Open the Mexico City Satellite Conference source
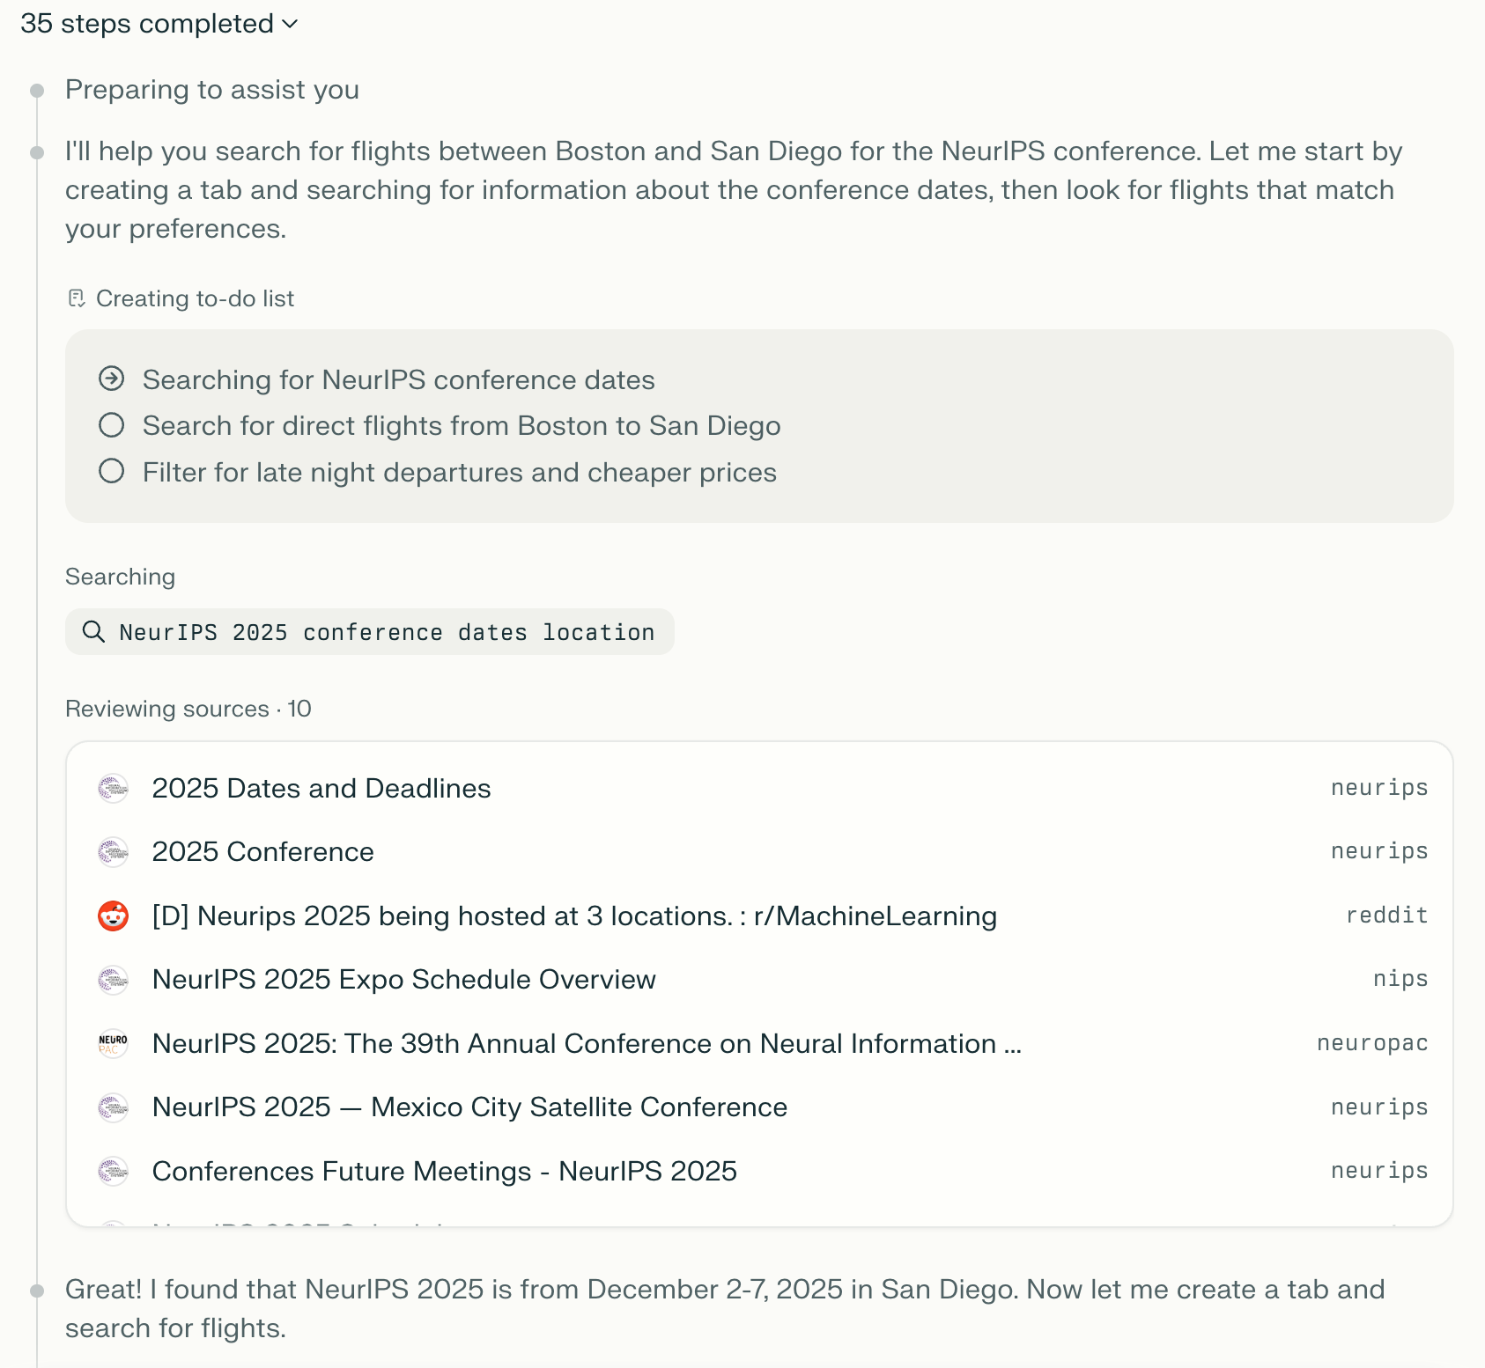This screenshot has height=1368, width=1485. coord(469,1107)
